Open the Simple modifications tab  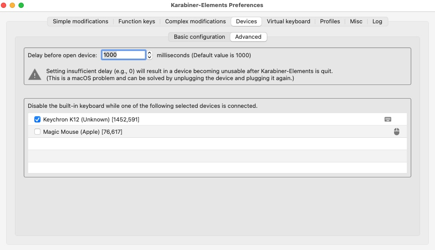point(81,22)
